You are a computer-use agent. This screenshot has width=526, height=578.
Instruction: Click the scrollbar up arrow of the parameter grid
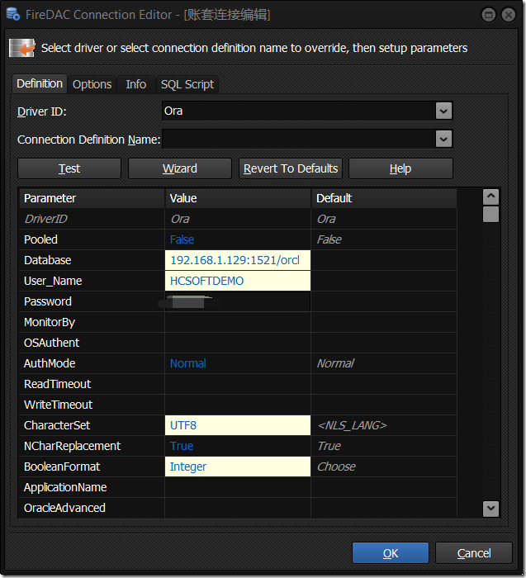click(490, 197)
